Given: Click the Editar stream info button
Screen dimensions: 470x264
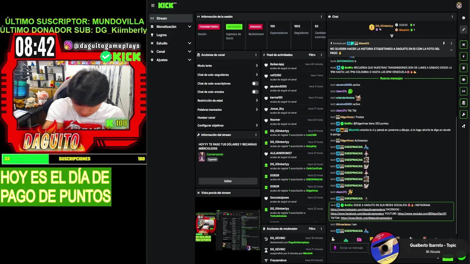Looking at the screenshot, I should (x=228, y=181).
